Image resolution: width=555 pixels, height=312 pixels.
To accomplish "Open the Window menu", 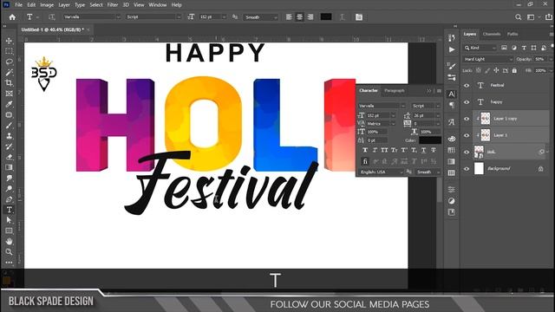I will pos(158,5).
